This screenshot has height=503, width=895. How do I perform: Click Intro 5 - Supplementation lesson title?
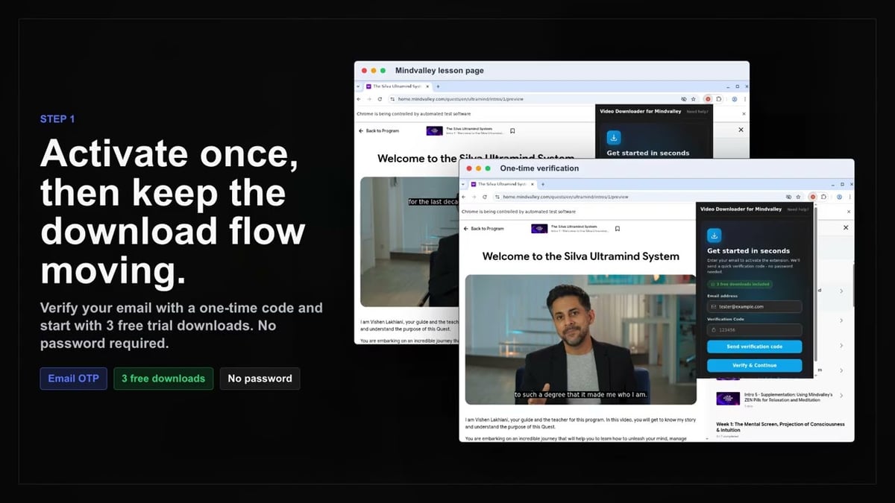788,397
